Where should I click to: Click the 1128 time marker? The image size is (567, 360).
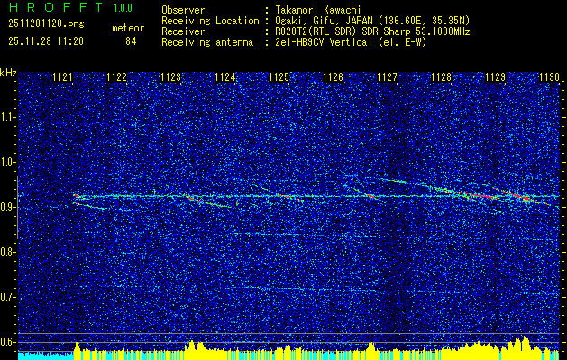441,77
